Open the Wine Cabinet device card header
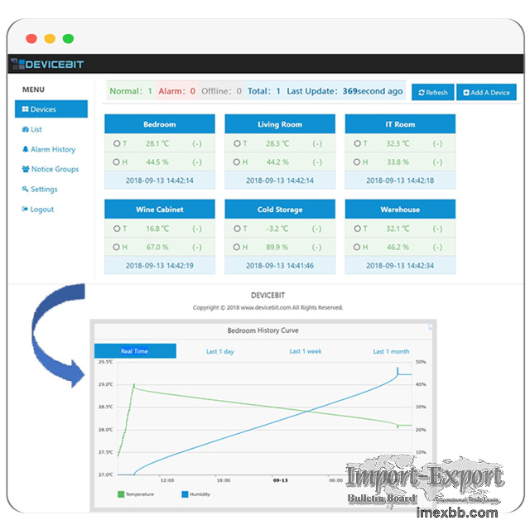530x530 pixels. pos(159,210)
